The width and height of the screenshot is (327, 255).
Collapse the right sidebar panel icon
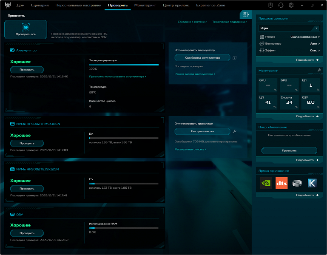[x=246, y=14]
